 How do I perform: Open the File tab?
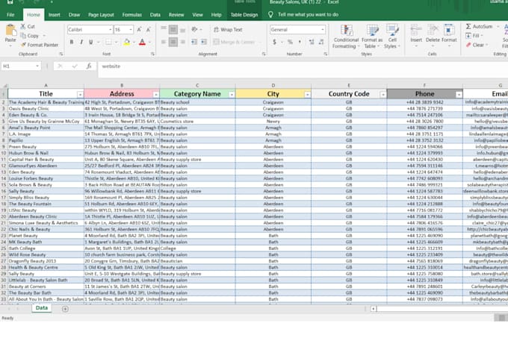(x=10, y=15)
